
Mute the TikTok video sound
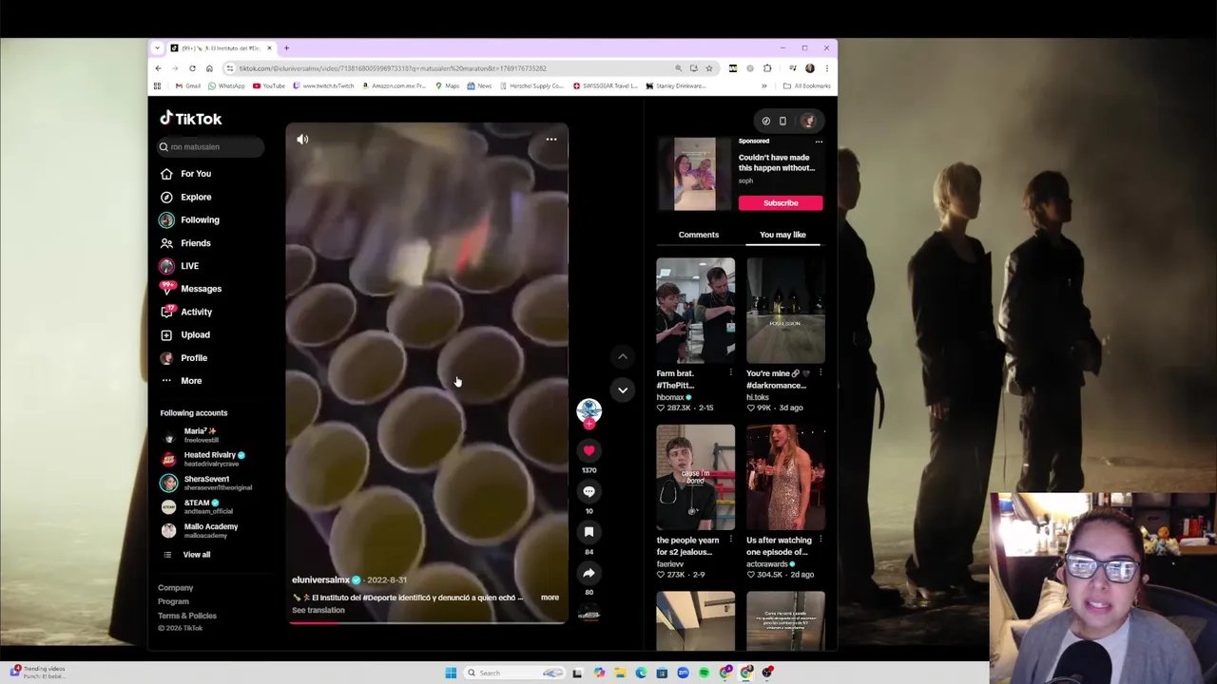[x=302, y=140]
